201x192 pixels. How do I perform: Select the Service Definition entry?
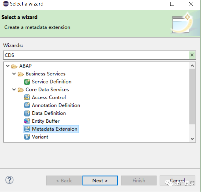(52, 82)
